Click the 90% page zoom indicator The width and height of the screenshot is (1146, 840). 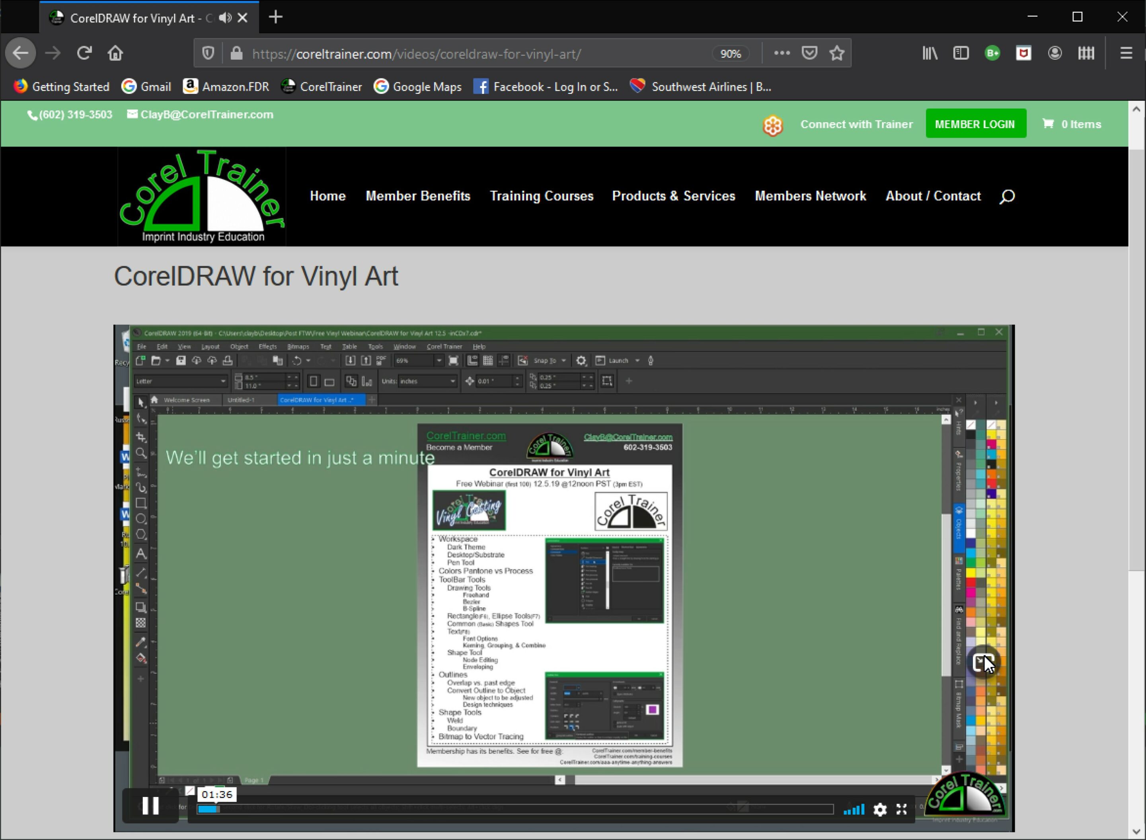(x=731, y=53)
